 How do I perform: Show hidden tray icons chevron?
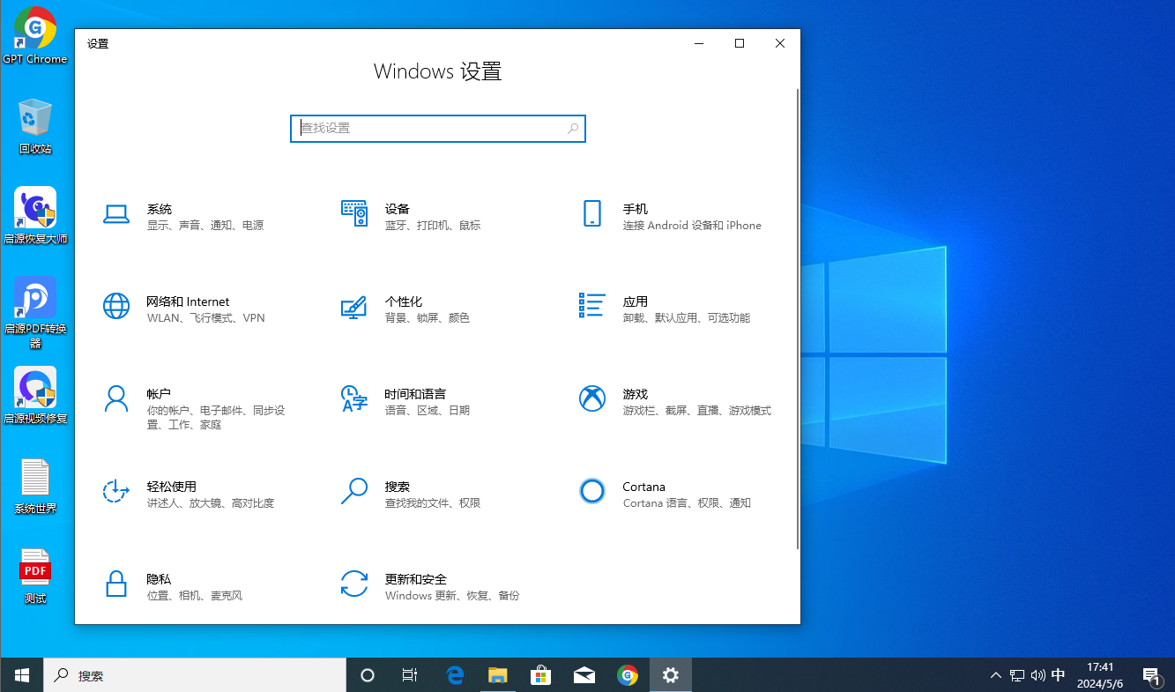[996, 675]
